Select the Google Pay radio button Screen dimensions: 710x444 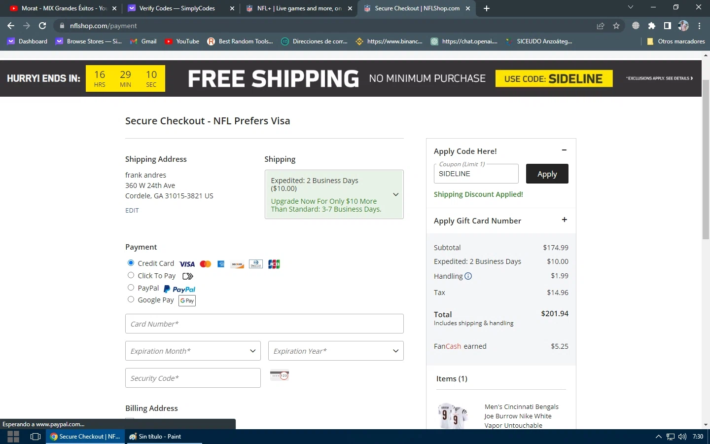(131, 299)
